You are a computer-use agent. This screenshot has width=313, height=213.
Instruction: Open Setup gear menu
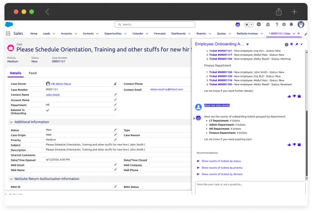[x=284, y=25]
